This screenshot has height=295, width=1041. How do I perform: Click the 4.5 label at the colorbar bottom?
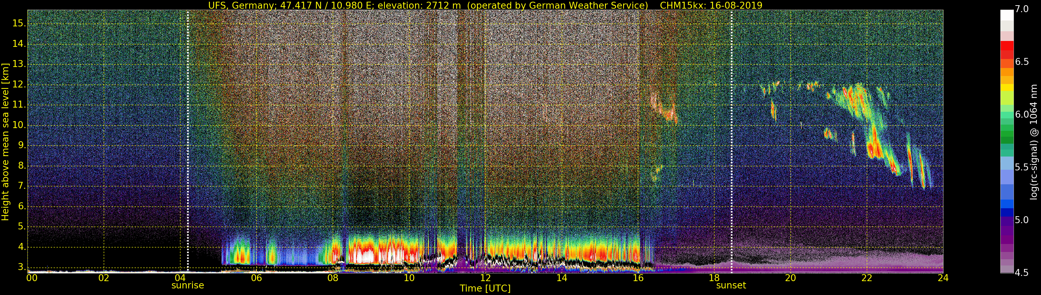[1022, 273]
